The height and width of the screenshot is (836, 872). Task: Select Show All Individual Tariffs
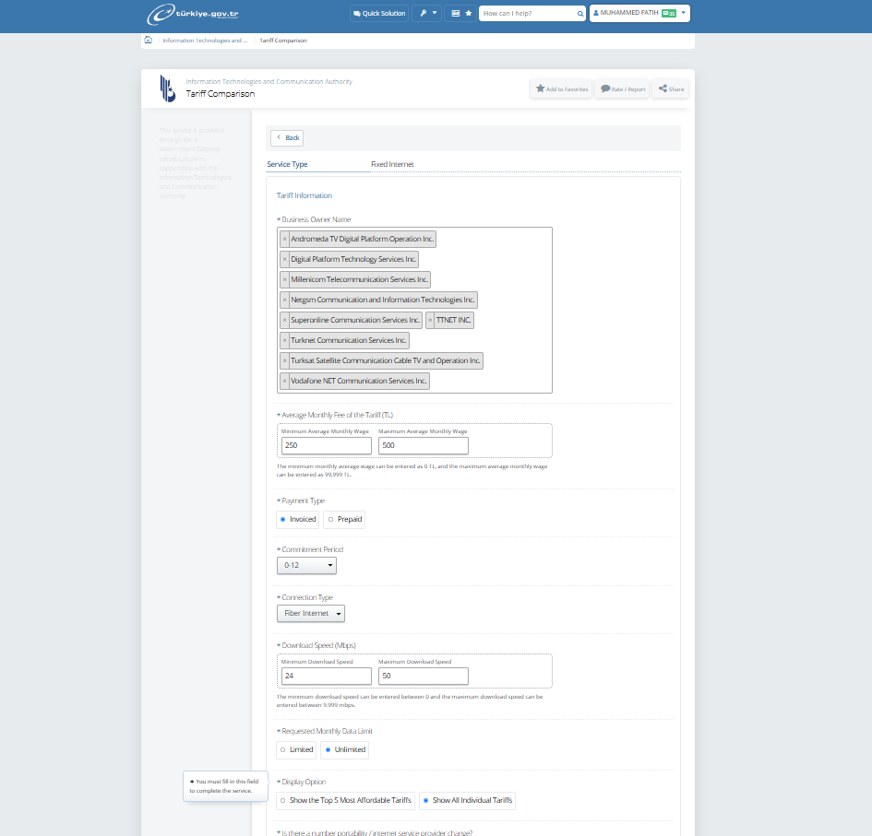coord(467,800)
